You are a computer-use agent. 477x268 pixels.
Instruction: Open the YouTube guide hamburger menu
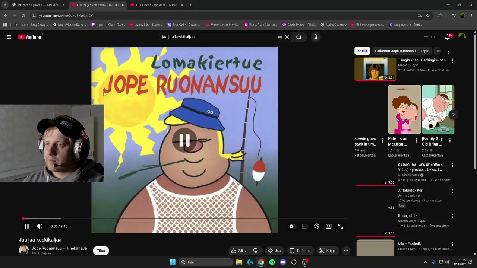pos(9,37)
